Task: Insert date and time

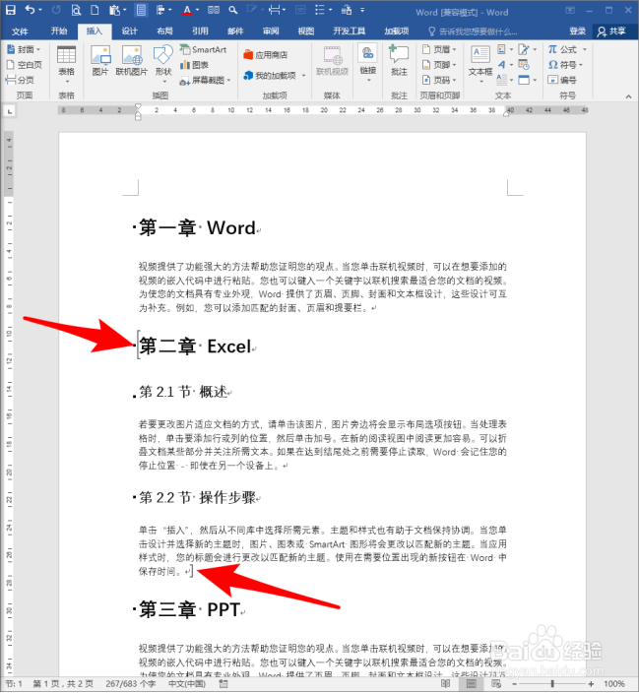Action: (524, 65)
